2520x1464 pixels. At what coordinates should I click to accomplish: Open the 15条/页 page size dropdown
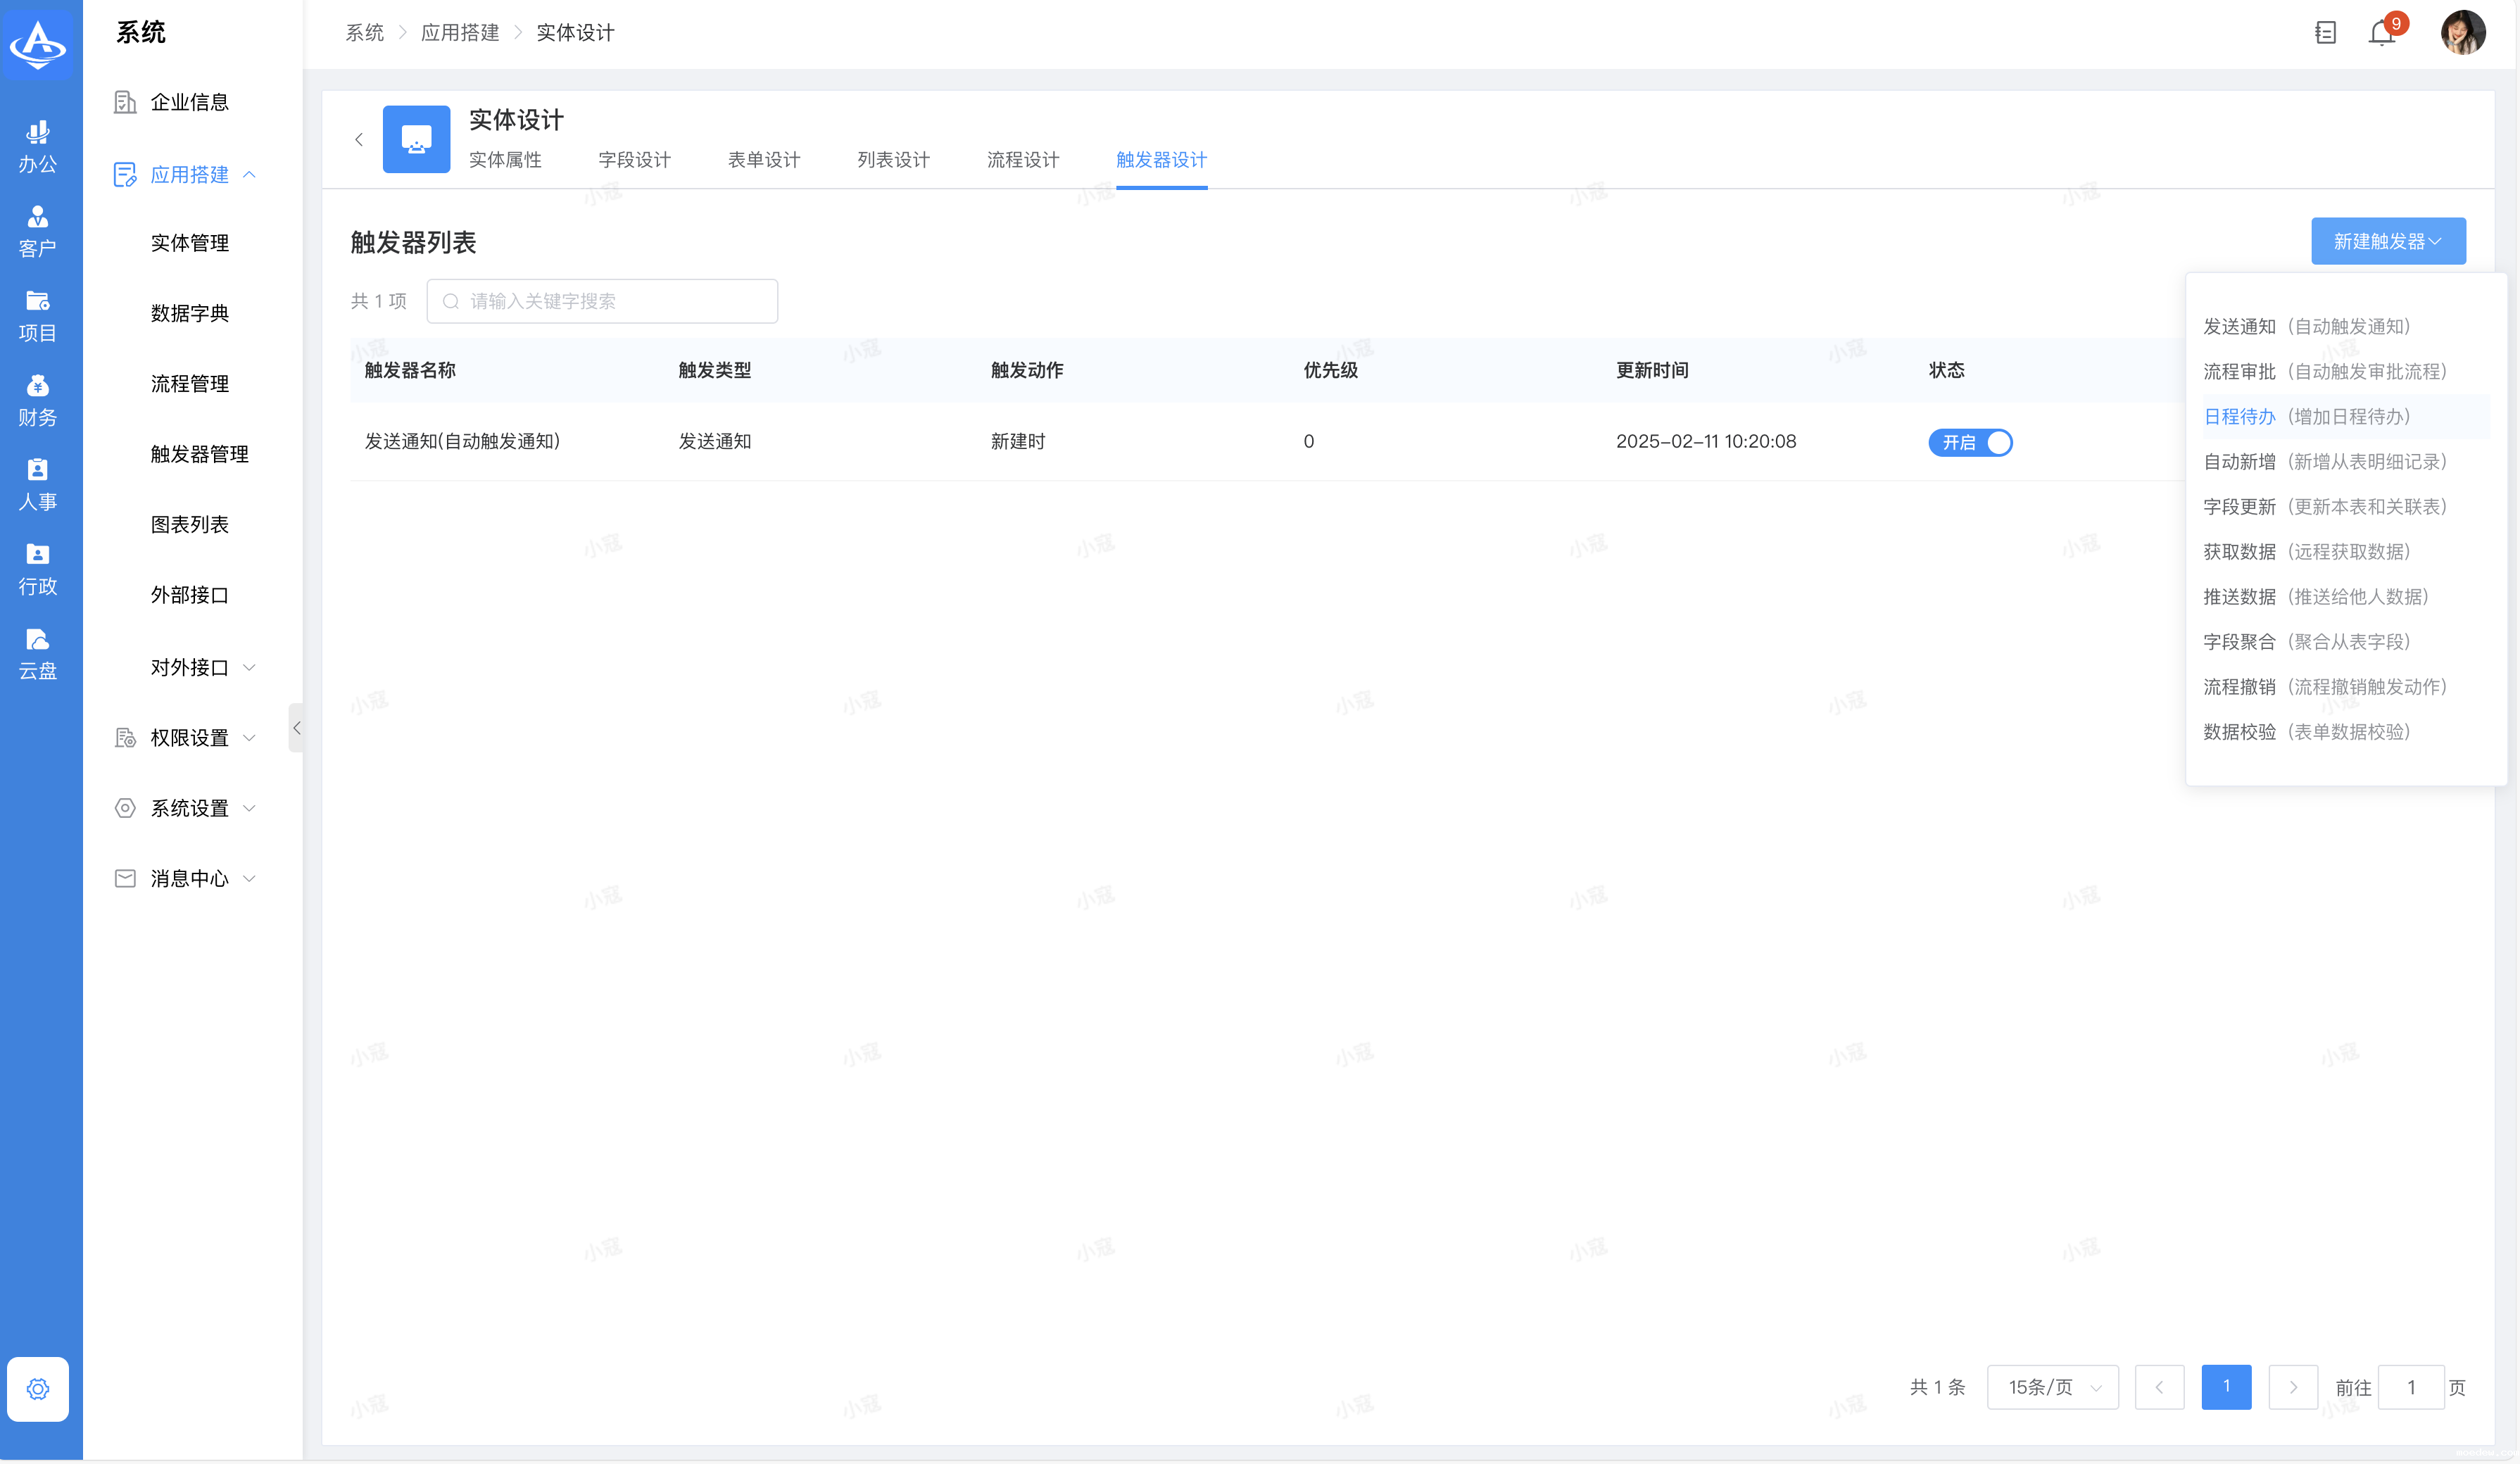click(2052, 1387)
